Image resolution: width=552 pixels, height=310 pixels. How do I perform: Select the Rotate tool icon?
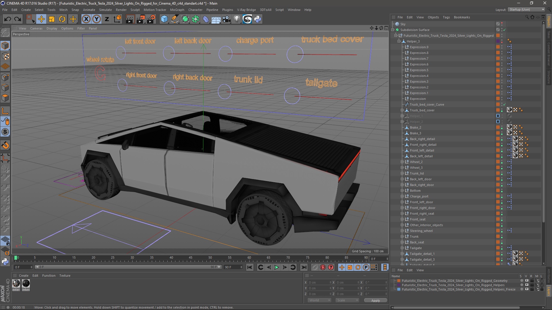[x=62, y=19]
